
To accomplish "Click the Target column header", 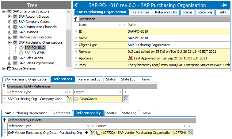I will click(98, 92).
